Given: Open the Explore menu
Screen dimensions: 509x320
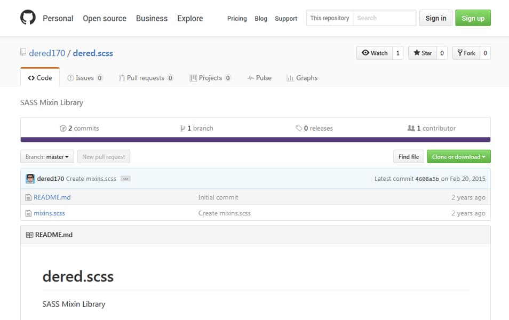Looking at the screenshot, I should [x=190, y=19].
